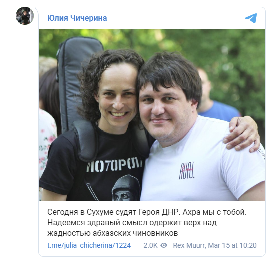Open the Telegram paper plane icon
This screenshot has width=280, height=262.
251,18
